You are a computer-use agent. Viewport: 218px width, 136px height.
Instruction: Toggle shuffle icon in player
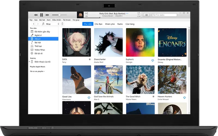point(86,13)
